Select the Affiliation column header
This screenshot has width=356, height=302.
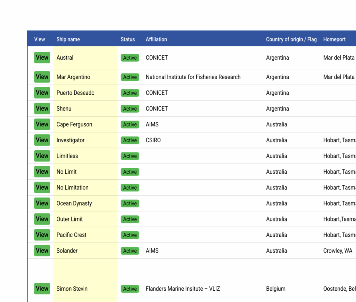[x=156, y=39]
